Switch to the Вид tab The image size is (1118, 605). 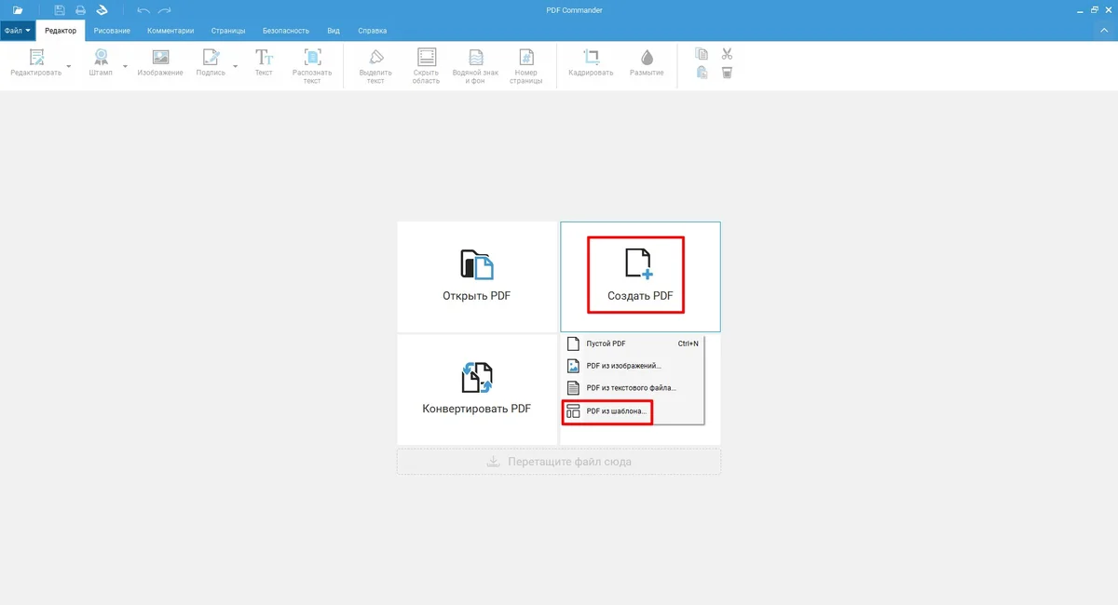[334, 31]
